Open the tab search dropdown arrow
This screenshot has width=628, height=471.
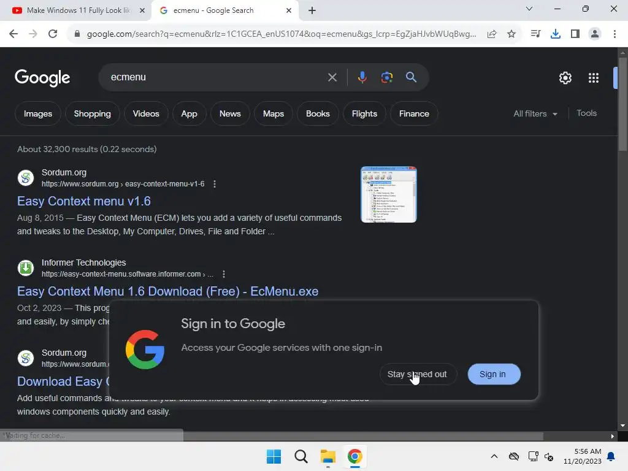click(529, 9)
